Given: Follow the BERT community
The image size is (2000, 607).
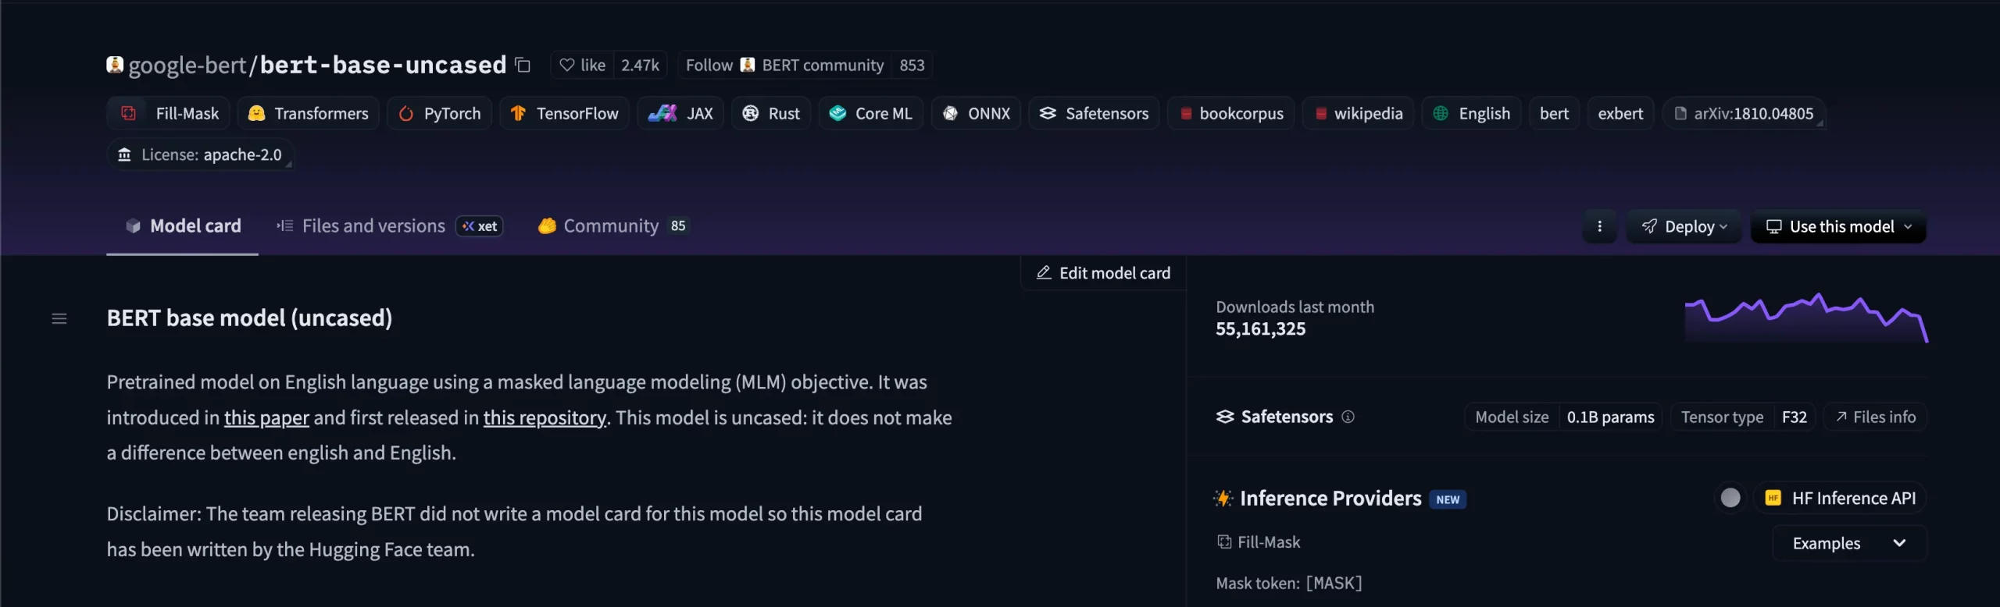Looking at the screenshot, I should coord(709,66).
